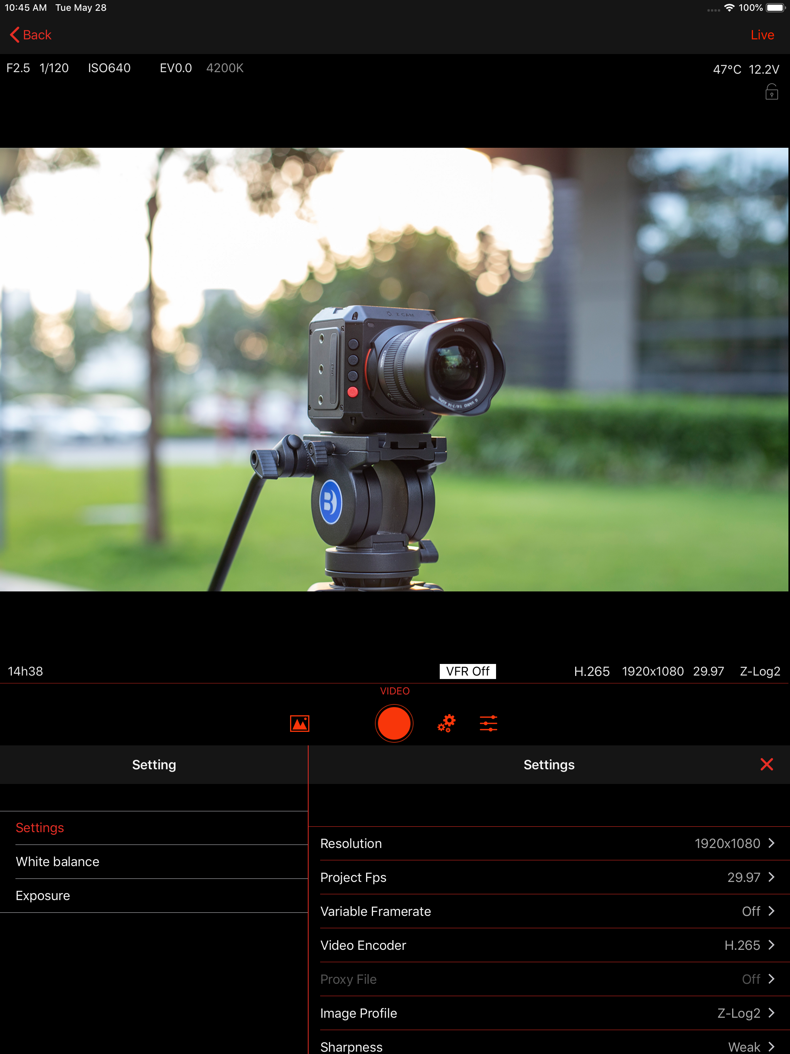Tap the EV0.0 exposure compensation value

pos(176,68)
